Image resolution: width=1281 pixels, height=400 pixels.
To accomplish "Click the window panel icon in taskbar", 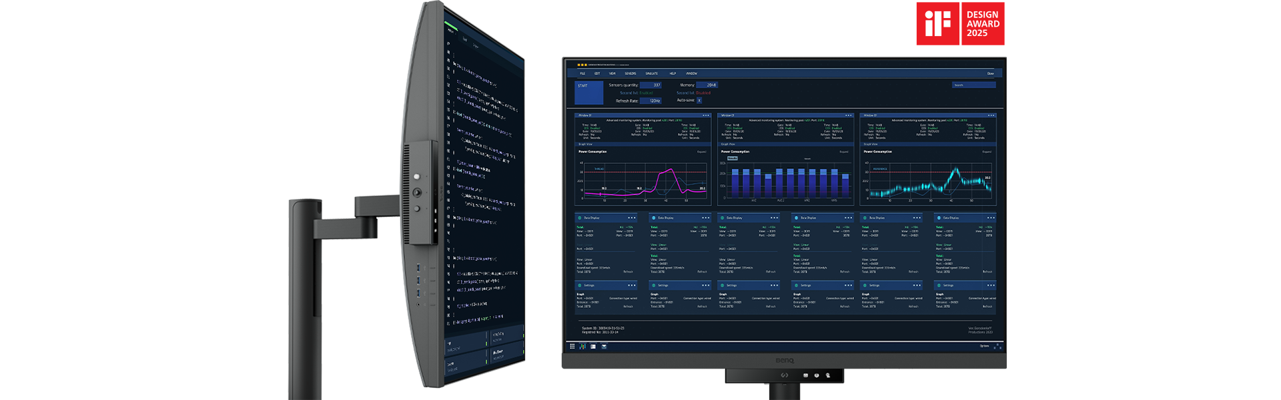I will (x=593, y=346).
